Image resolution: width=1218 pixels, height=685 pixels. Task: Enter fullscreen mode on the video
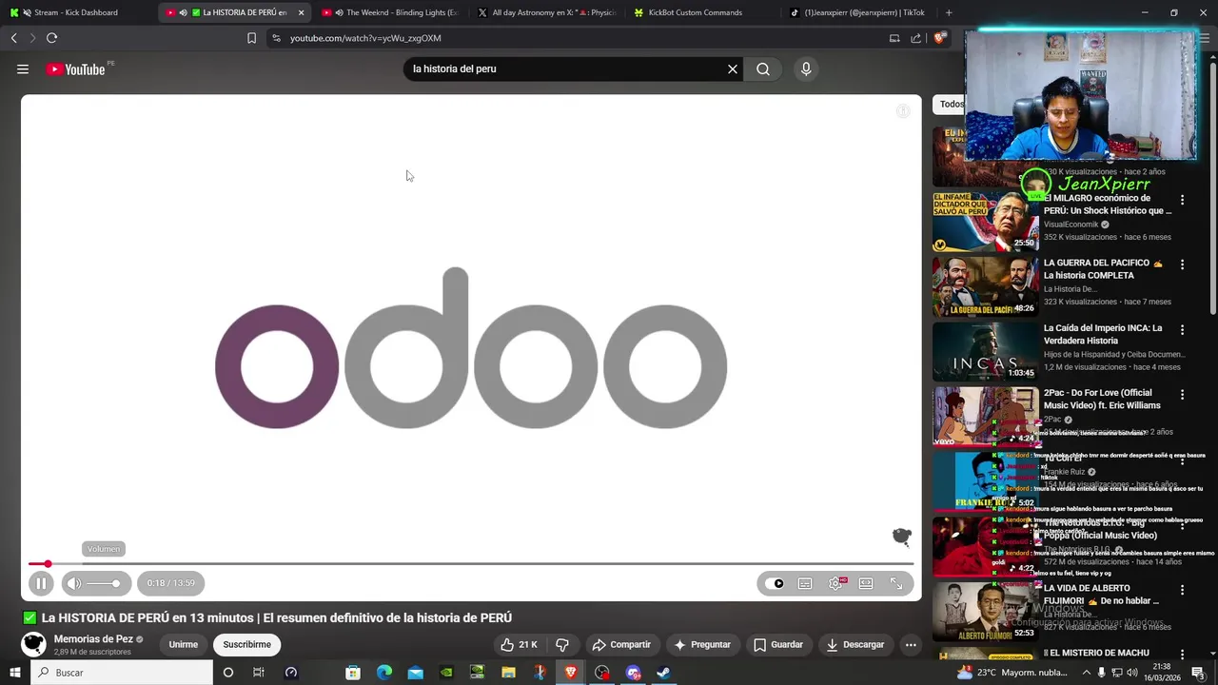pos(896,583)
